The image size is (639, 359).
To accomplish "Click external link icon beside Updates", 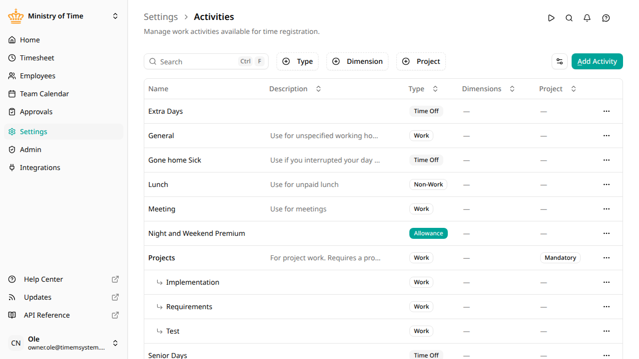I will point(115,297).
